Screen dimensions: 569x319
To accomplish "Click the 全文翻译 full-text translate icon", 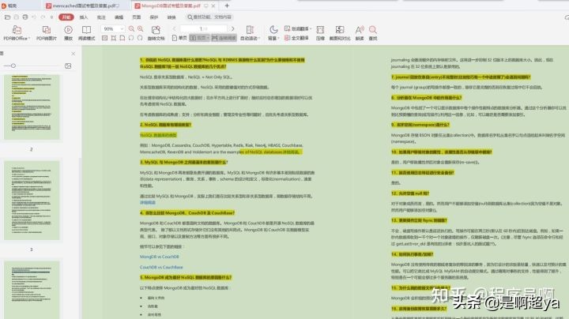I will (x=287, y=38).
